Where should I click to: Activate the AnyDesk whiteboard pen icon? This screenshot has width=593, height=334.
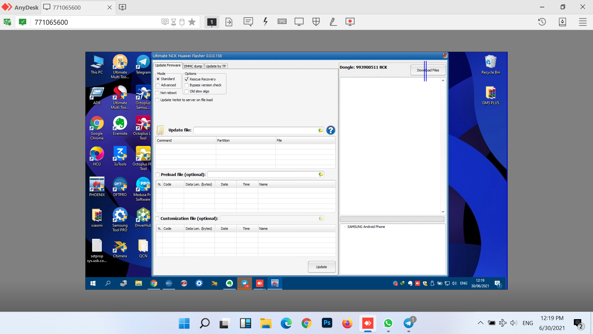point(333,22)
